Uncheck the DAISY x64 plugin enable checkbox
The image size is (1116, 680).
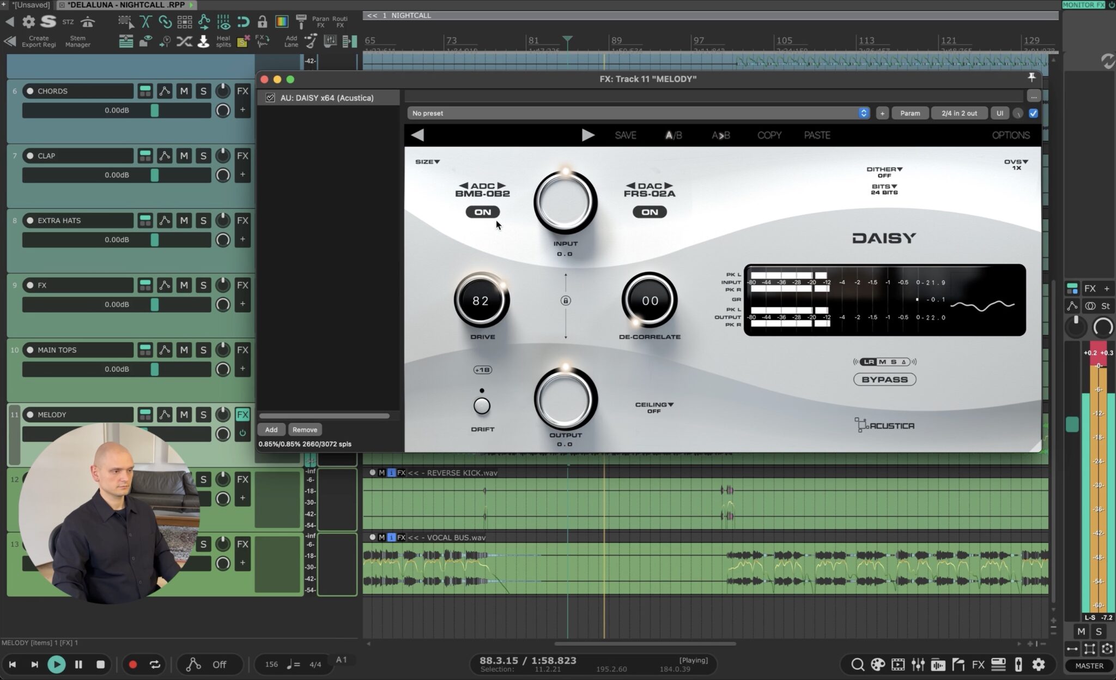click(x=270, y=98)
